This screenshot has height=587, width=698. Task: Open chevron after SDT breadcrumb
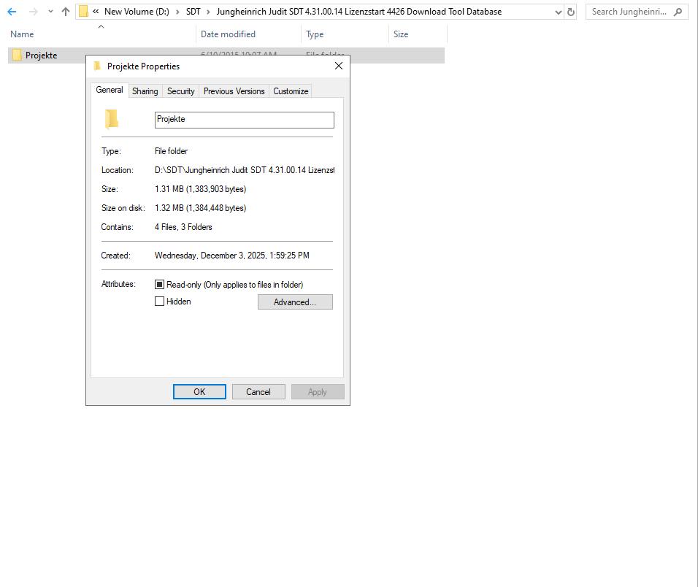pyautogui.click(x=208, y=12)
